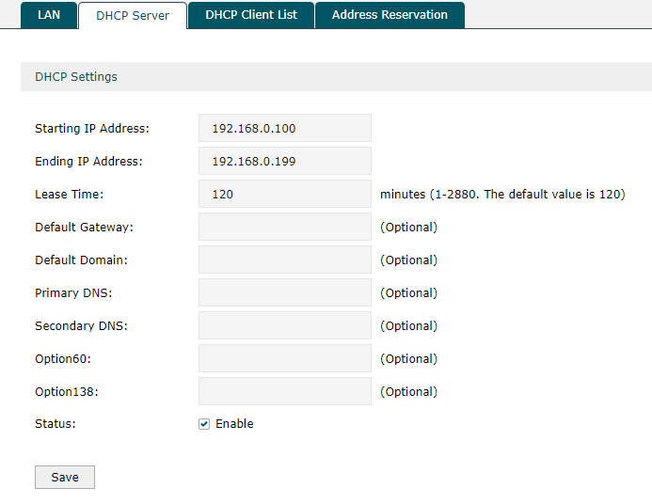Click the 'Default Domain:' label

click(x=81, y=260)
